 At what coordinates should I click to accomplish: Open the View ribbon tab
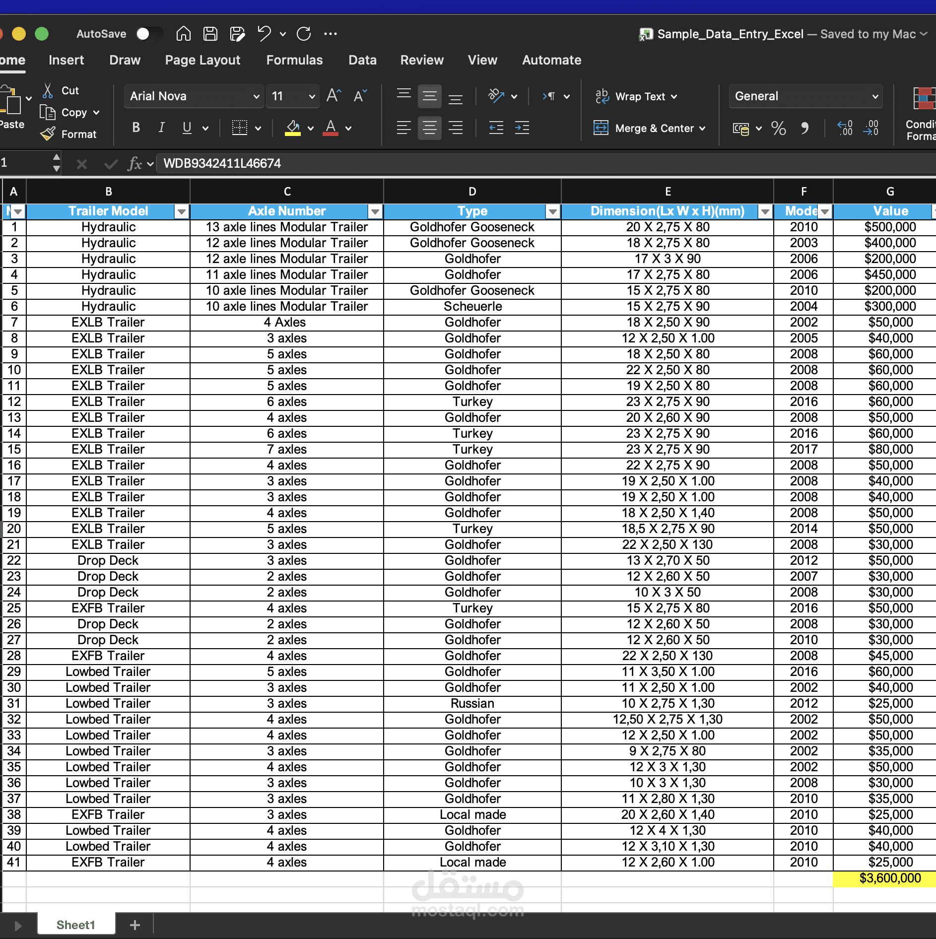coord(482,60)
